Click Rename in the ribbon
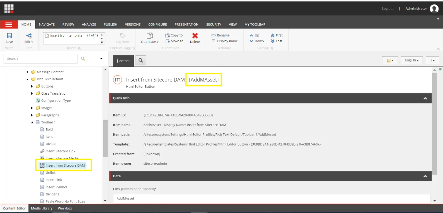 point(220,35)
